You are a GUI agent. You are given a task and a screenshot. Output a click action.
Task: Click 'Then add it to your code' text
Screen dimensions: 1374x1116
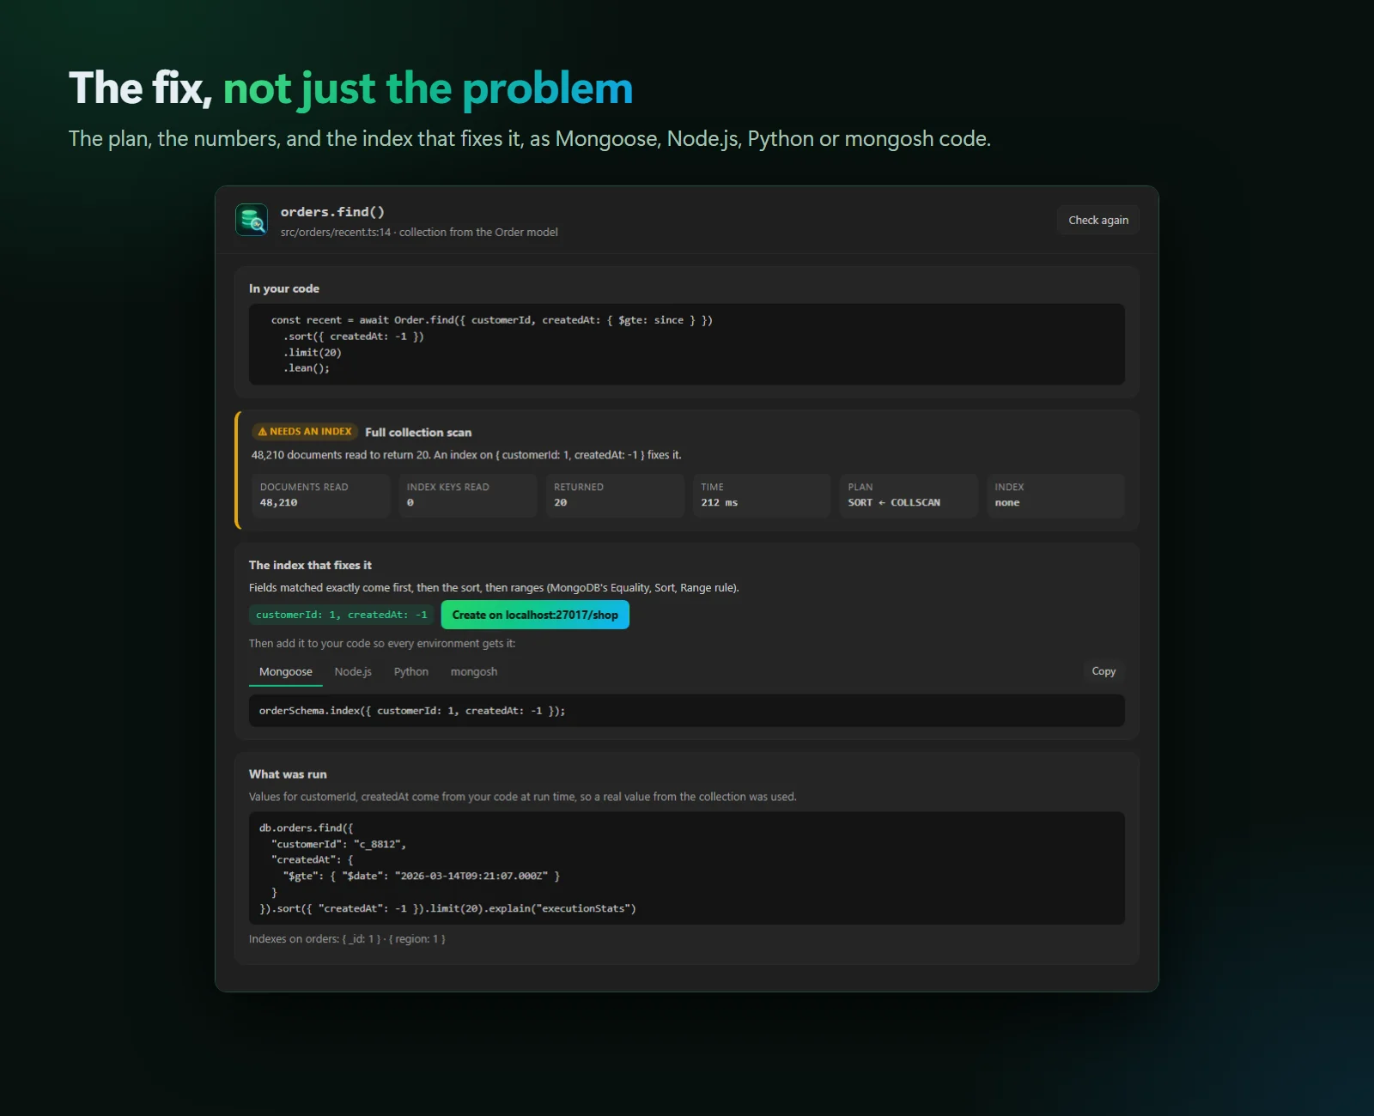pos(382,644)
